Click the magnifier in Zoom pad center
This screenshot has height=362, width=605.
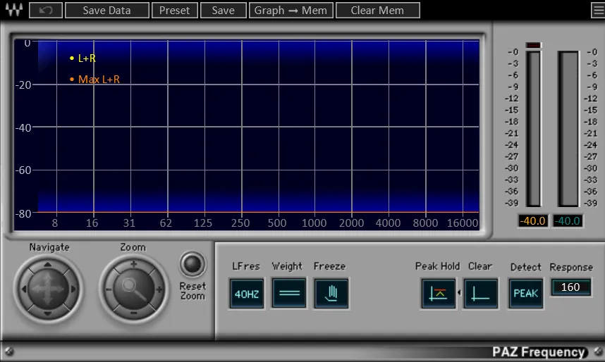coord(133,289)
